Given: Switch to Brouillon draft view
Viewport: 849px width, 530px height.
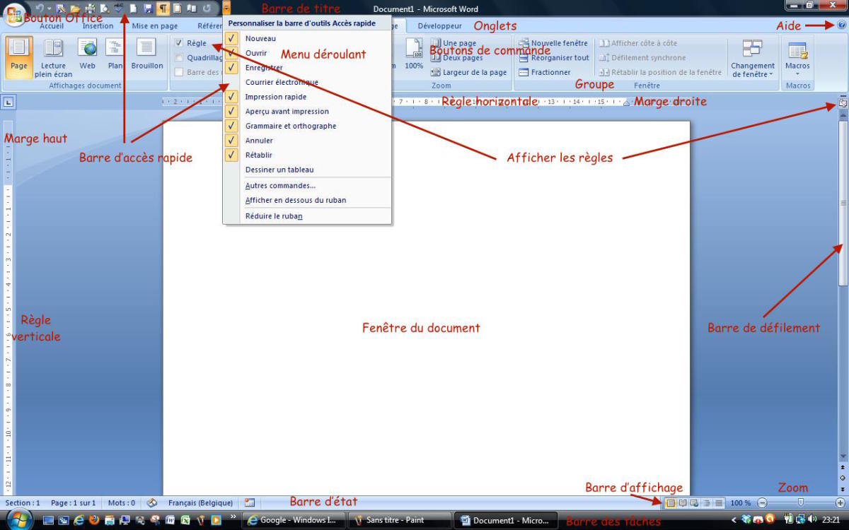Looking at the screenshot, I should point(146,54).
